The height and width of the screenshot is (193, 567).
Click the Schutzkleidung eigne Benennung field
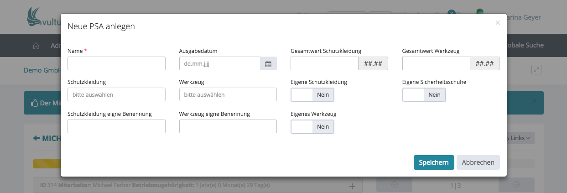116,127
